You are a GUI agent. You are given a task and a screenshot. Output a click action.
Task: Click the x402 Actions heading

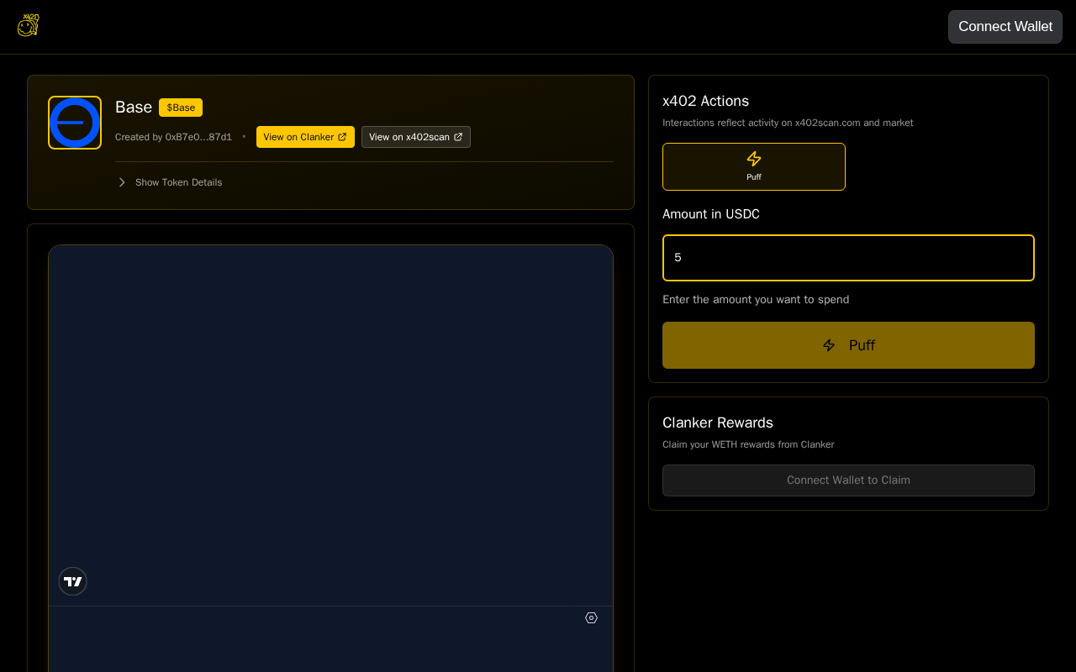(x=705, y=101)
